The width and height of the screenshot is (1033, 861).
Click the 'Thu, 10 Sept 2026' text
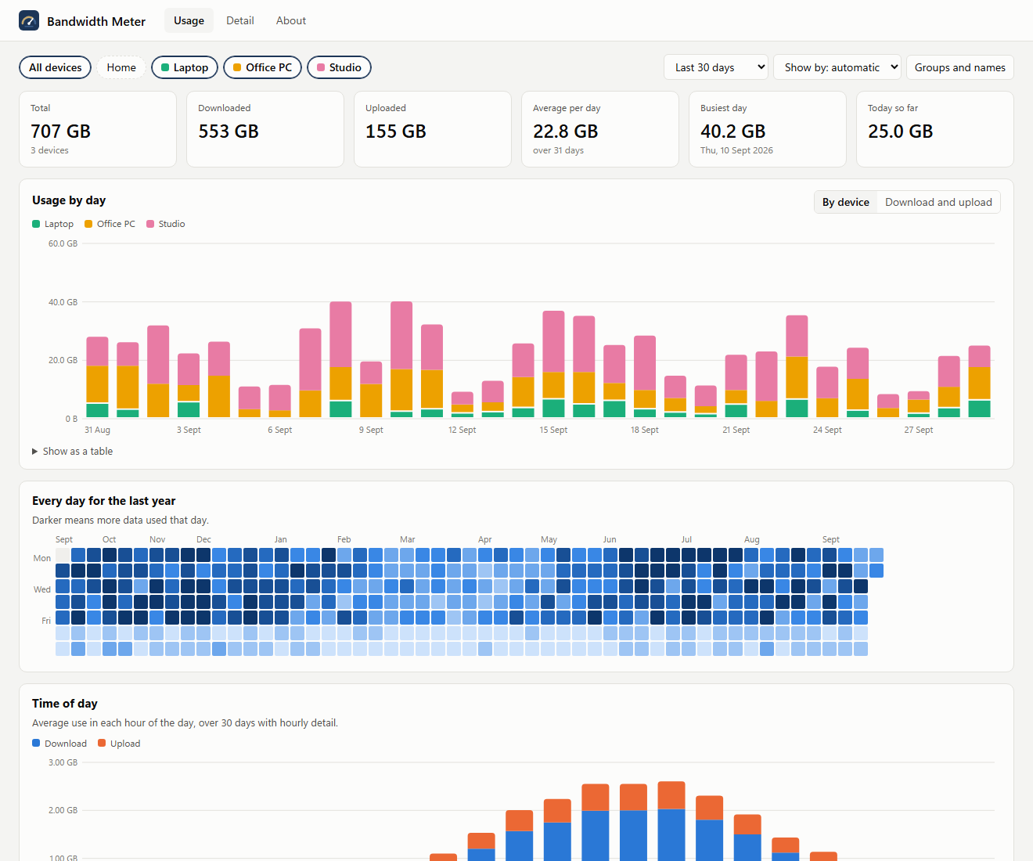(x=736, y=150)
